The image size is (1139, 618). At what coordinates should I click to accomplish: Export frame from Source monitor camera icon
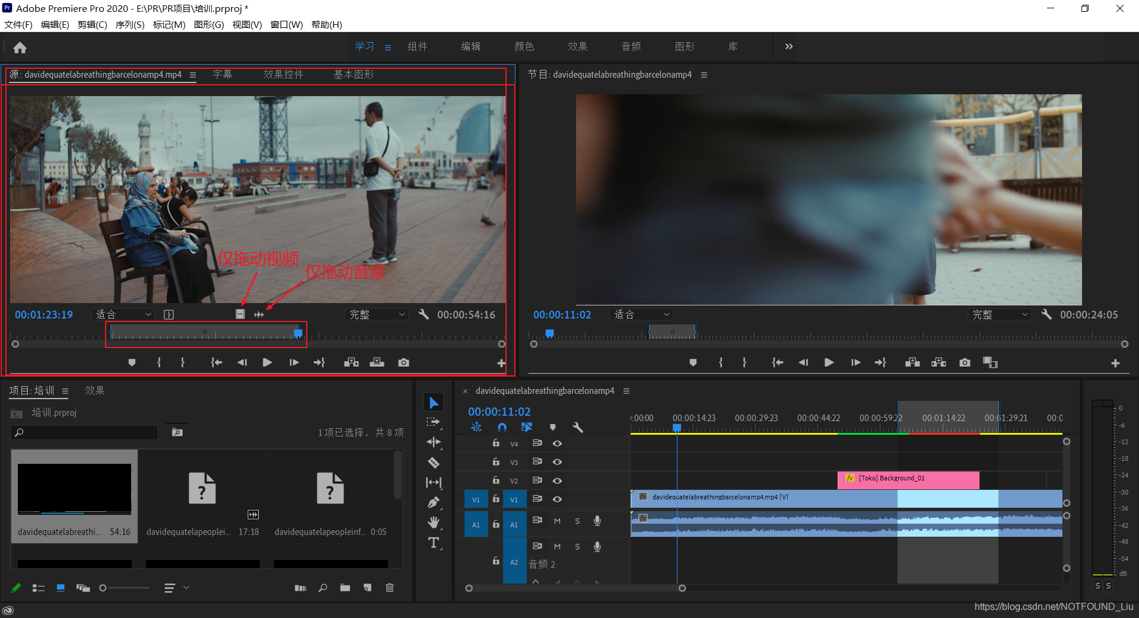tap(404, 362)
